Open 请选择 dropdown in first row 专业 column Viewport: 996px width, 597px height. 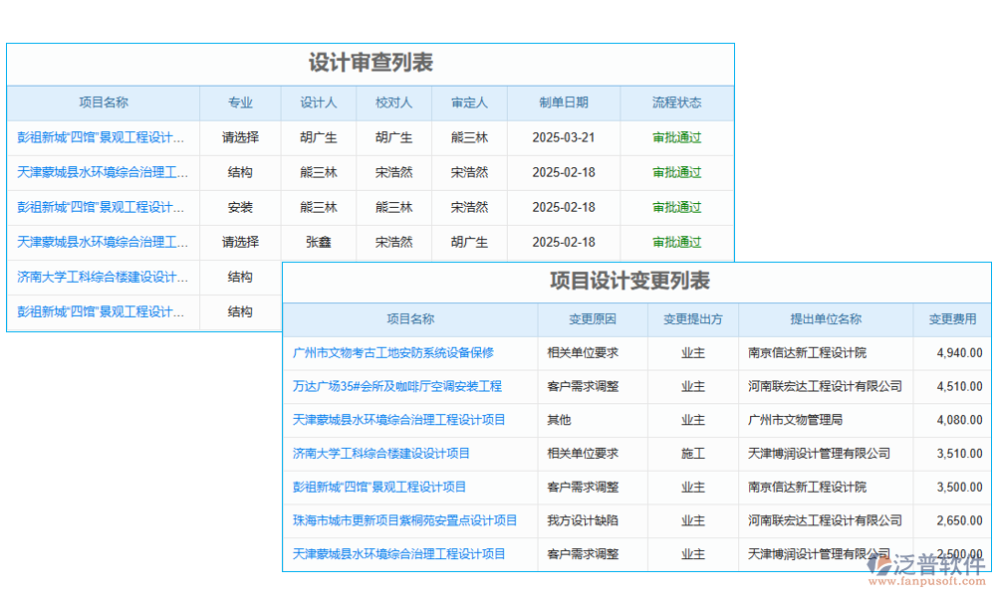coord(240,137)
